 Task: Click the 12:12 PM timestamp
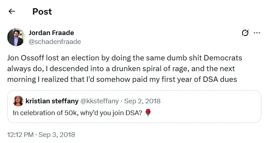click(x=19, y=135)
